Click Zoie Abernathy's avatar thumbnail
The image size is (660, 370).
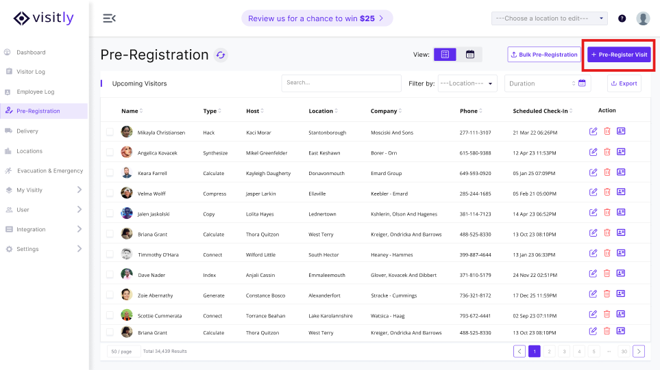coord(127,294)
